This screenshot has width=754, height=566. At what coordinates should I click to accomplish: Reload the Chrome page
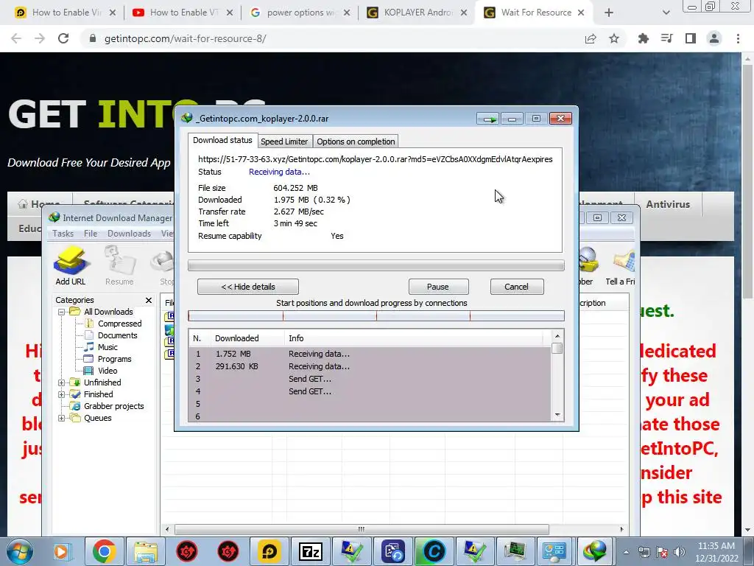tap(63, 38)
